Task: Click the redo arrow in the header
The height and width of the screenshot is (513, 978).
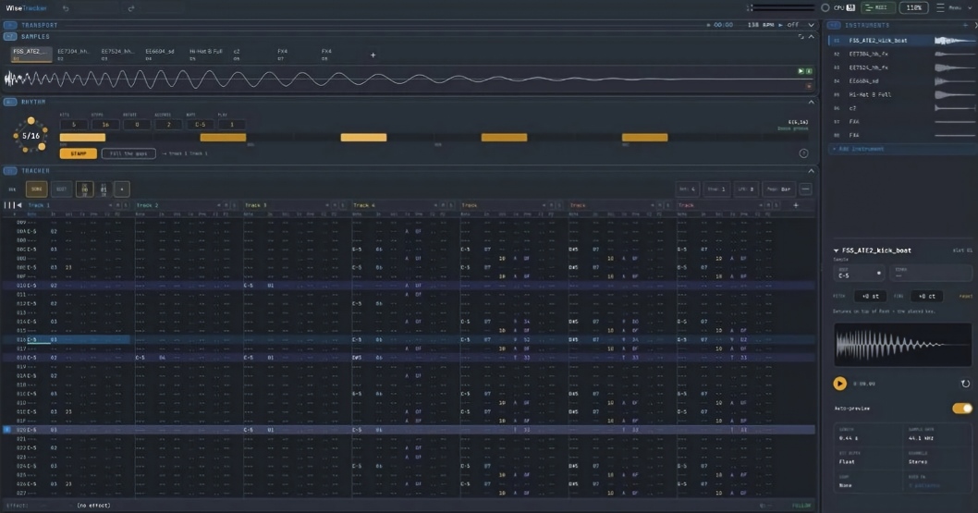Action: coord(131,8)
